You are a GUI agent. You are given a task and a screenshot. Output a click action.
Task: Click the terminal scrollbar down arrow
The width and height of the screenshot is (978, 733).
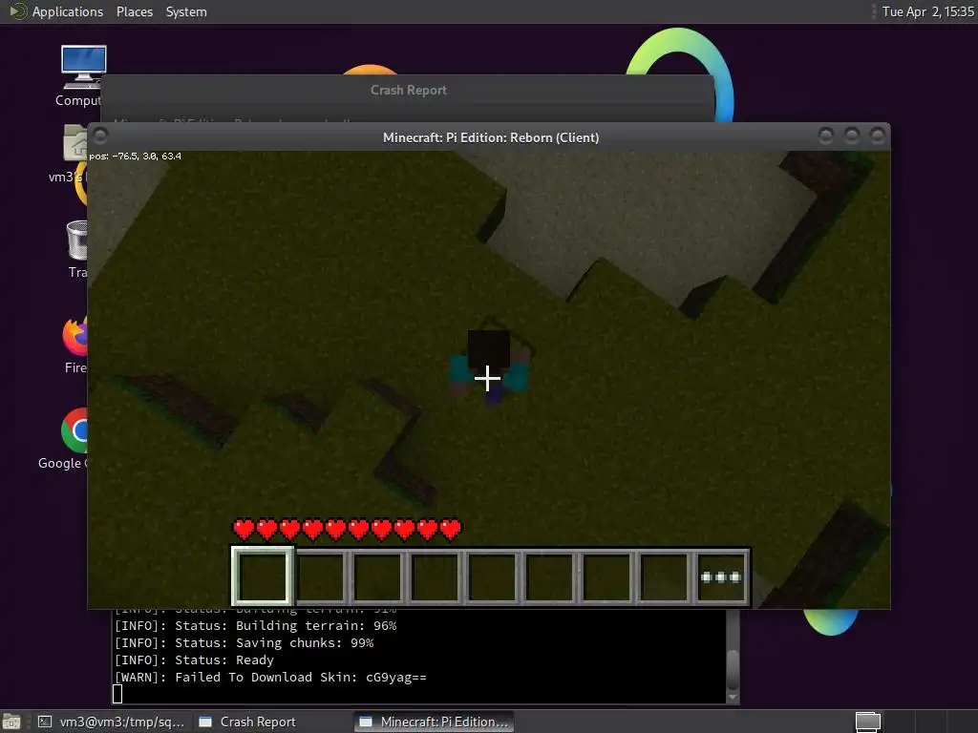coord(733,697)
